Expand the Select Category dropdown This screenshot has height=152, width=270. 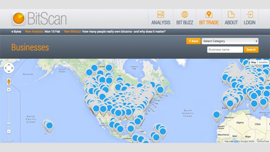230,41
